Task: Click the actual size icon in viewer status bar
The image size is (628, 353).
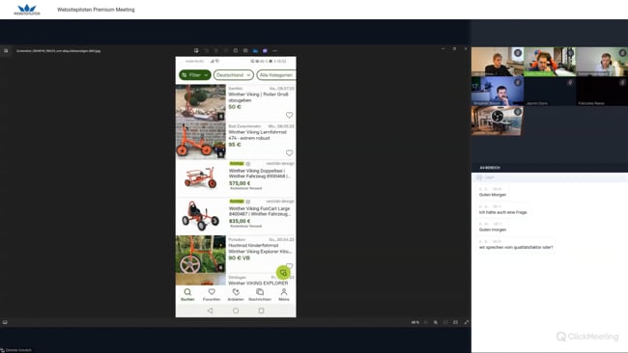Action: (x=456, y=322)
